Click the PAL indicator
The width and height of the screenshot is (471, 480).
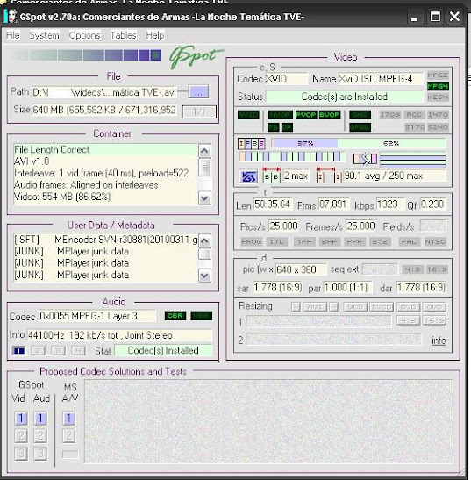pyautogui.click(x=409, y=241)
